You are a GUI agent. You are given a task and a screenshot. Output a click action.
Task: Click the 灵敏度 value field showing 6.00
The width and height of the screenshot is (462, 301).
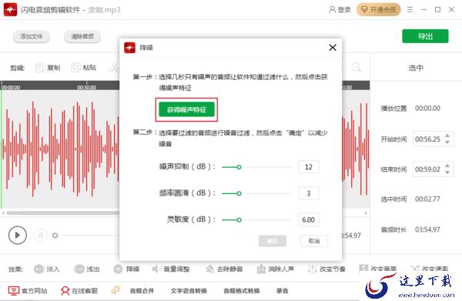click(x=309, y=219)
